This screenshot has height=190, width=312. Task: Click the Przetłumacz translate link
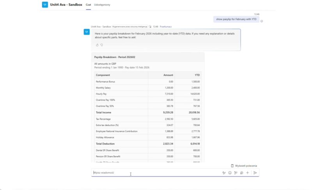tap(166, 27)
